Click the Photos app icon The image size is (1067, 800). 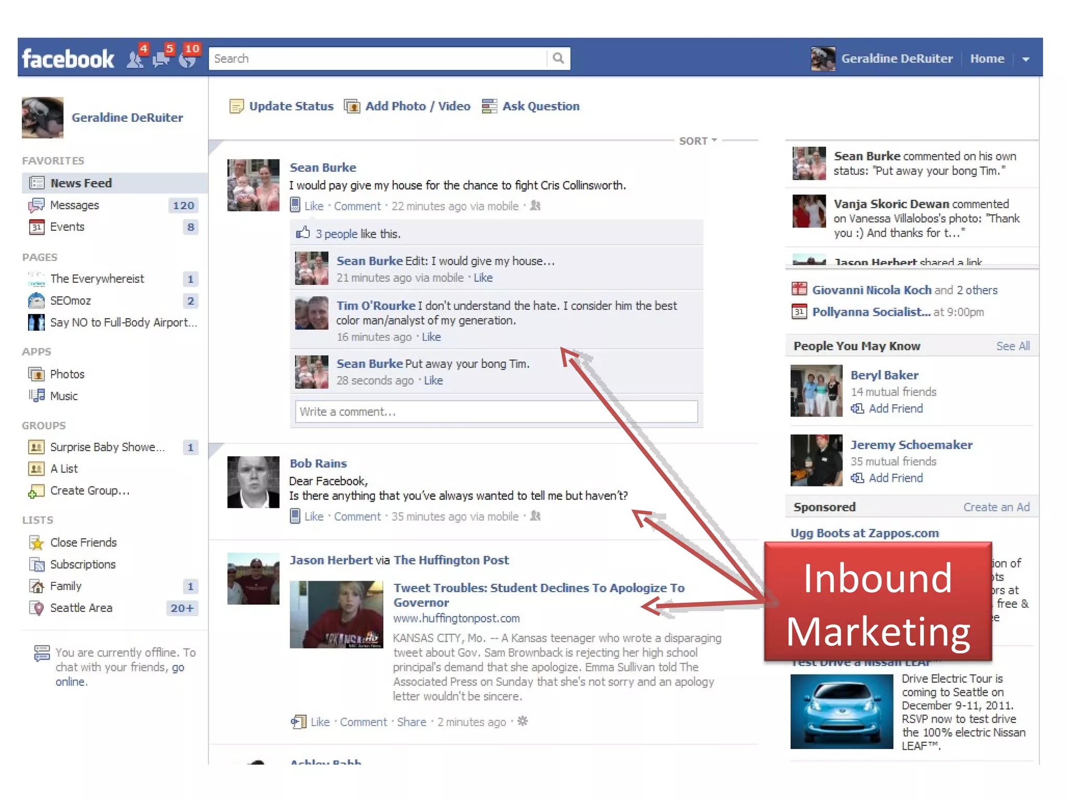36,374
